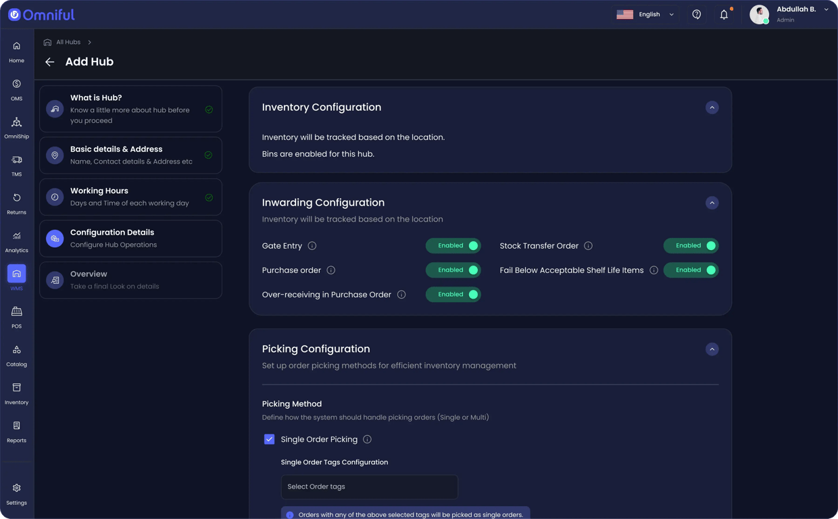Screen dimensions: 838x519
Task: Open the help question mark icon
Action: (697, 14)
